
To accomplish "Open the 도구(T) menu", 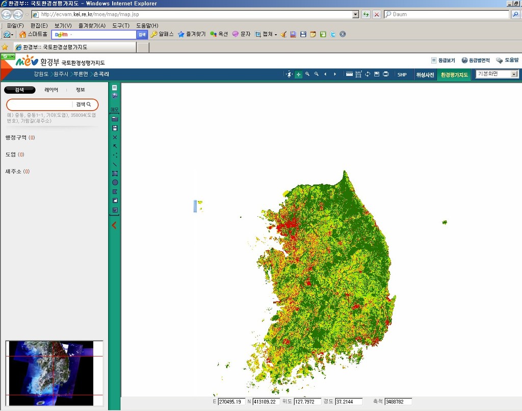I will pyautogui.click(x=121, y=25).
